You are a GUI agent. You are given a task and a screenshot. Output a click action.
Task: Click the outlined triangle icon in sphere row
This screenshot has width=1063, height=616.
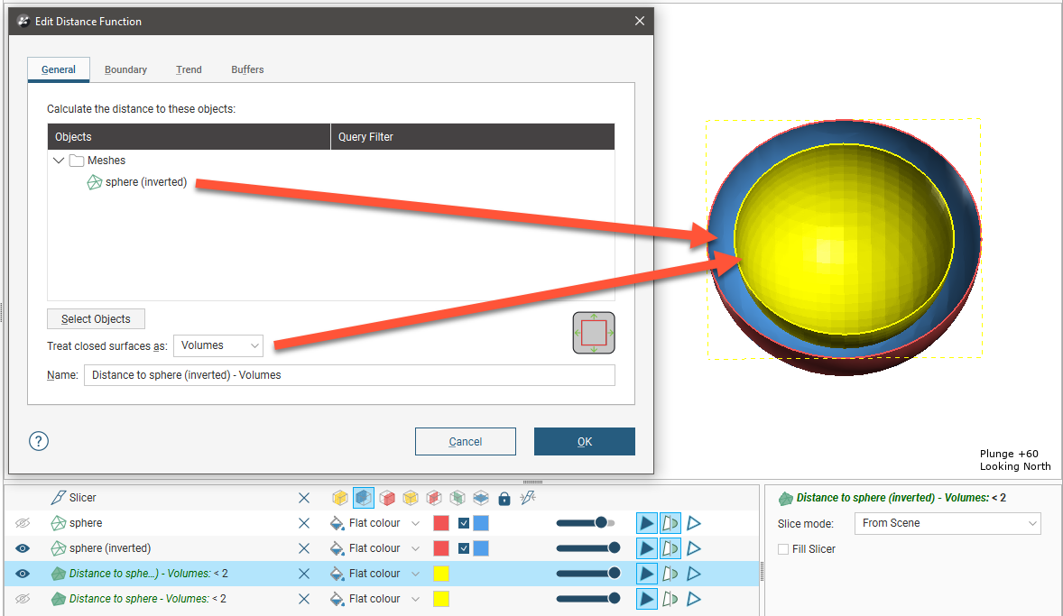tap(694, 523)
